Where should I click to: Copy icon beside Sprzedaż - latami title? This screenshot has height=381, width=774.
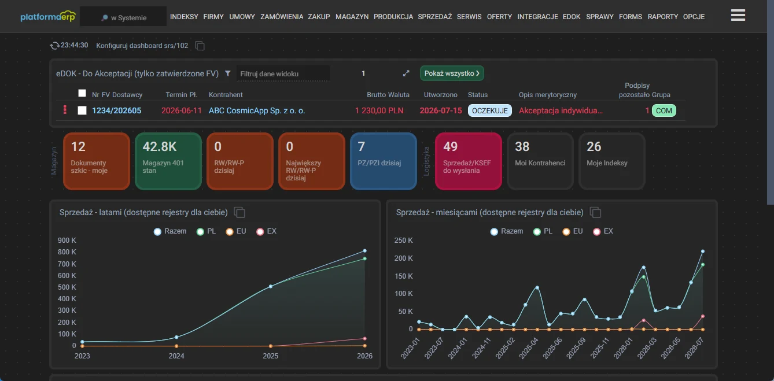click(239, 212)
